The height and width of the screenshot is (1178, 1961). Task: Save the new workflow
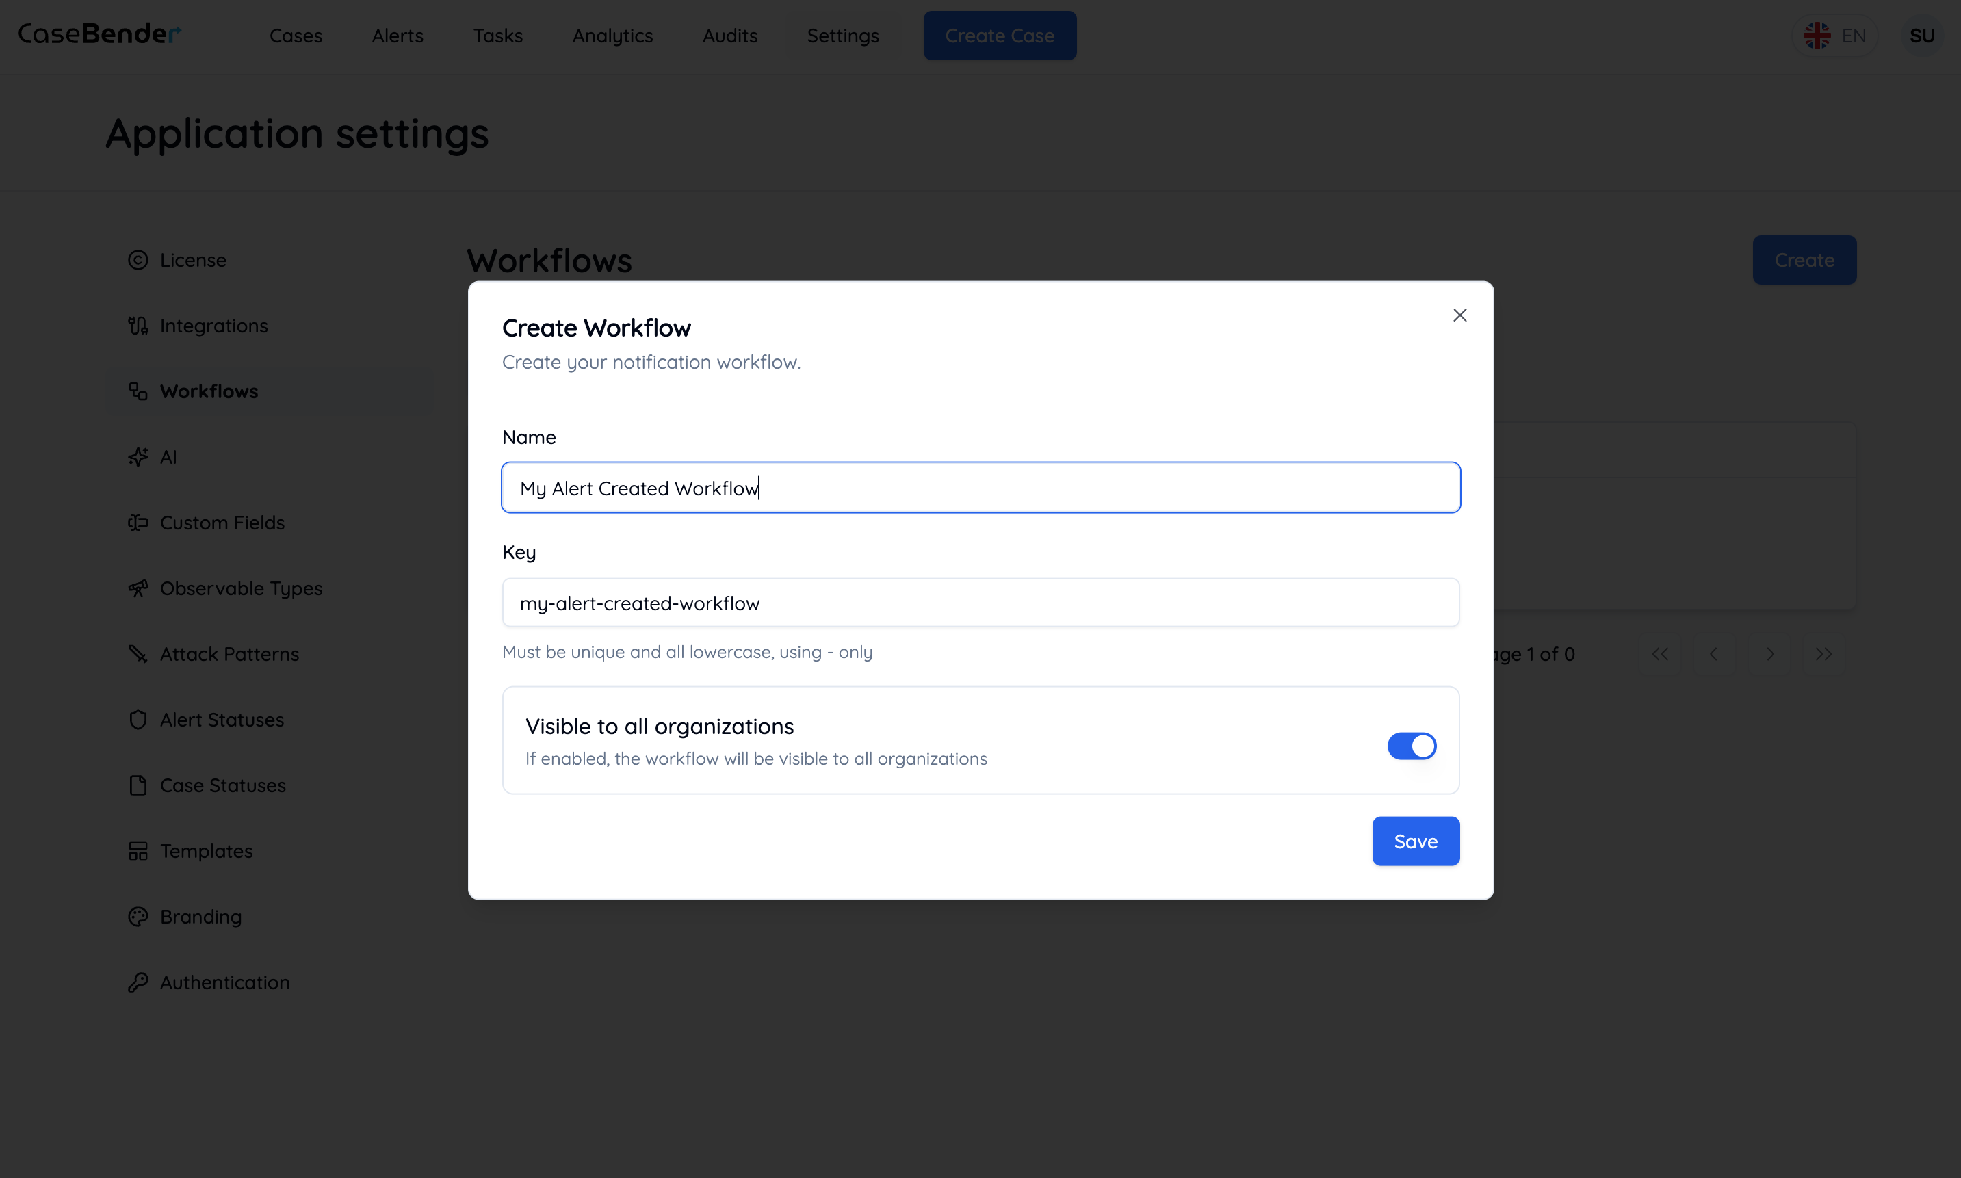(1416, 841)
